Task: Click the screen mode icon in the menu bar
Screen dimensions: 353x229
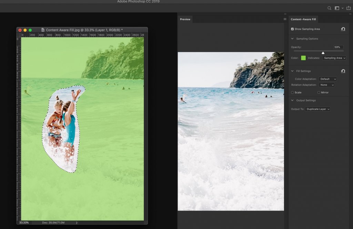Action: [337, 8]
